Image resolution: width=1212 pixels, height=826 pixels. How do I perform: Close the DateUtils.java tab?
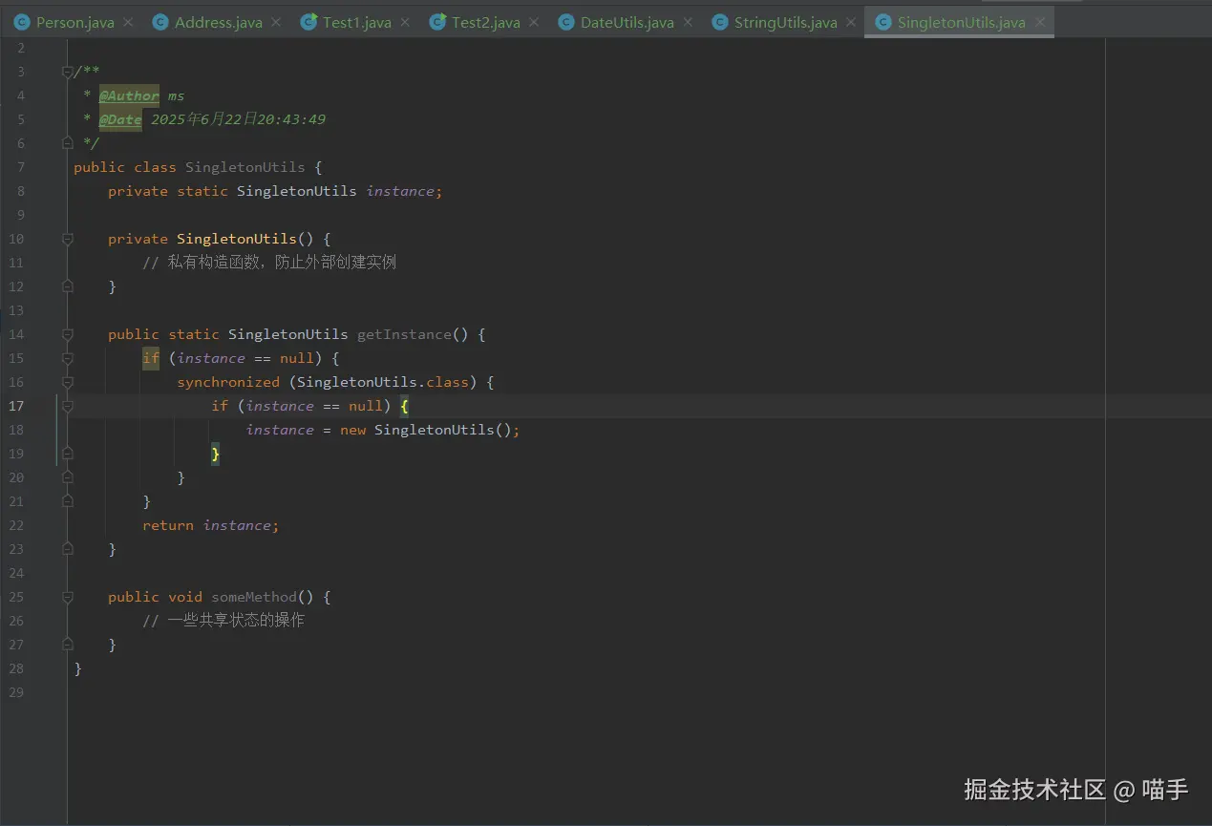click(688, 23)
